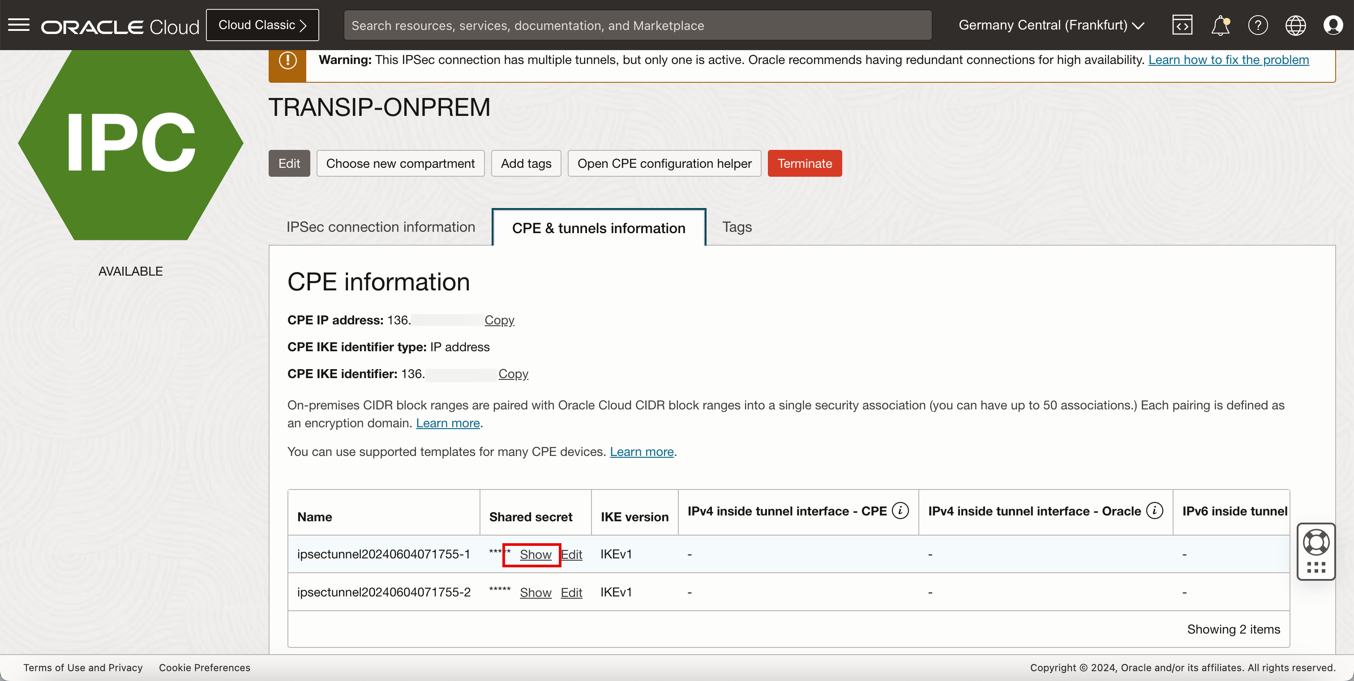Click Terminate button for TRANSIP-ONPREM
Image resolution: width=1354 pixels, height=681 pixels.
tap(804, 162)
